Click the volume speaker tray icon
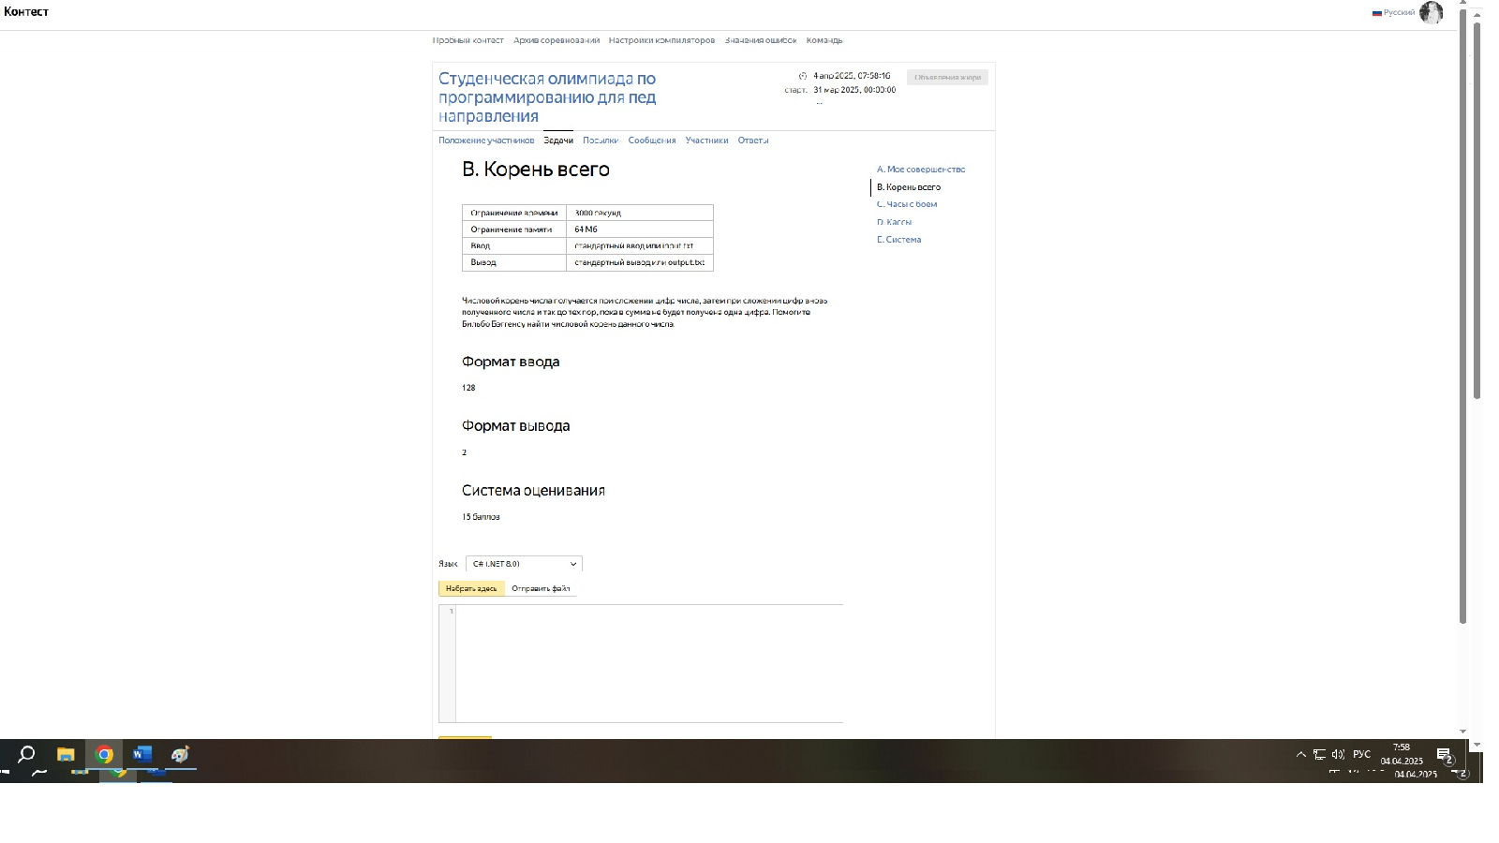This screenshot has height=843, width=1499. [x=1338, y=754]
